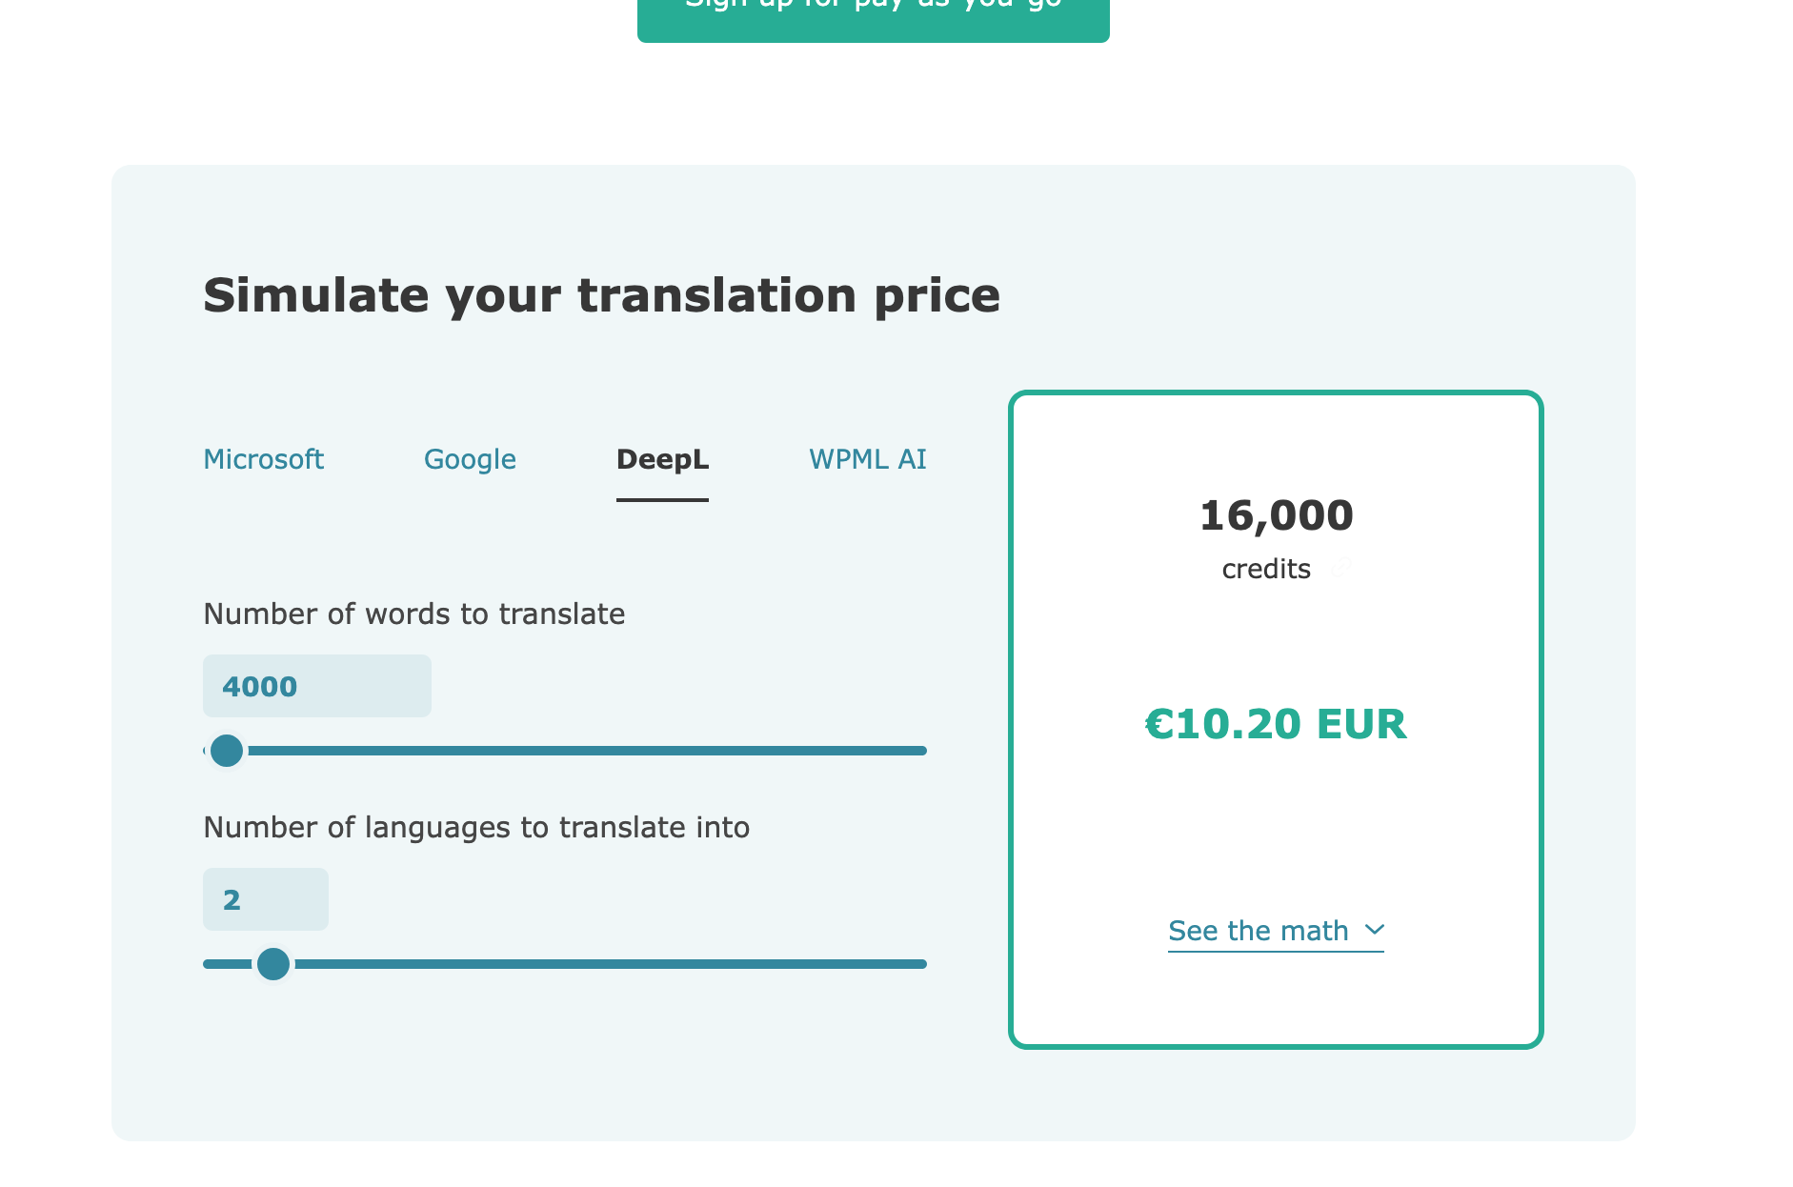Choose the DeepL tab
This screenshot has width=1793, height=1187.
[x=662, y=459]
